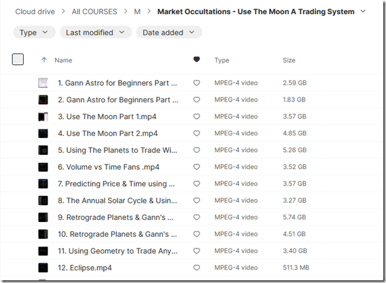This screenshot has width=386, height=283.
Task: Favorite the '9. Retrograde Planets & Gann's' video
Action: point(197,217)
